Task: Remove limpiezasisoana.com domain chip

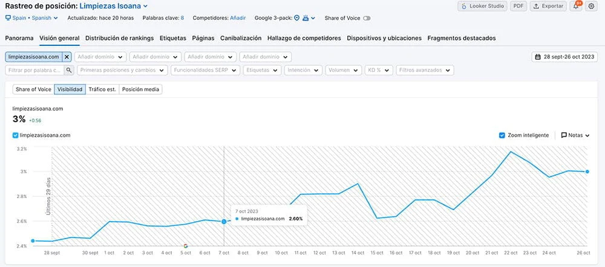Action: click(67, 57)
